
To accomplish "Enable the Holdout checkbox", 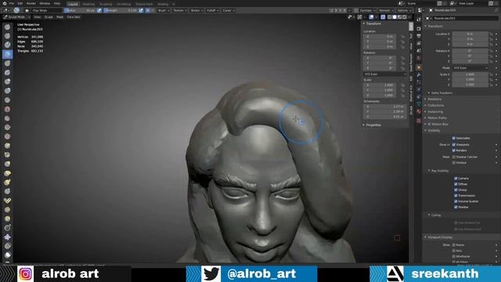I will [x=454, y=163].
